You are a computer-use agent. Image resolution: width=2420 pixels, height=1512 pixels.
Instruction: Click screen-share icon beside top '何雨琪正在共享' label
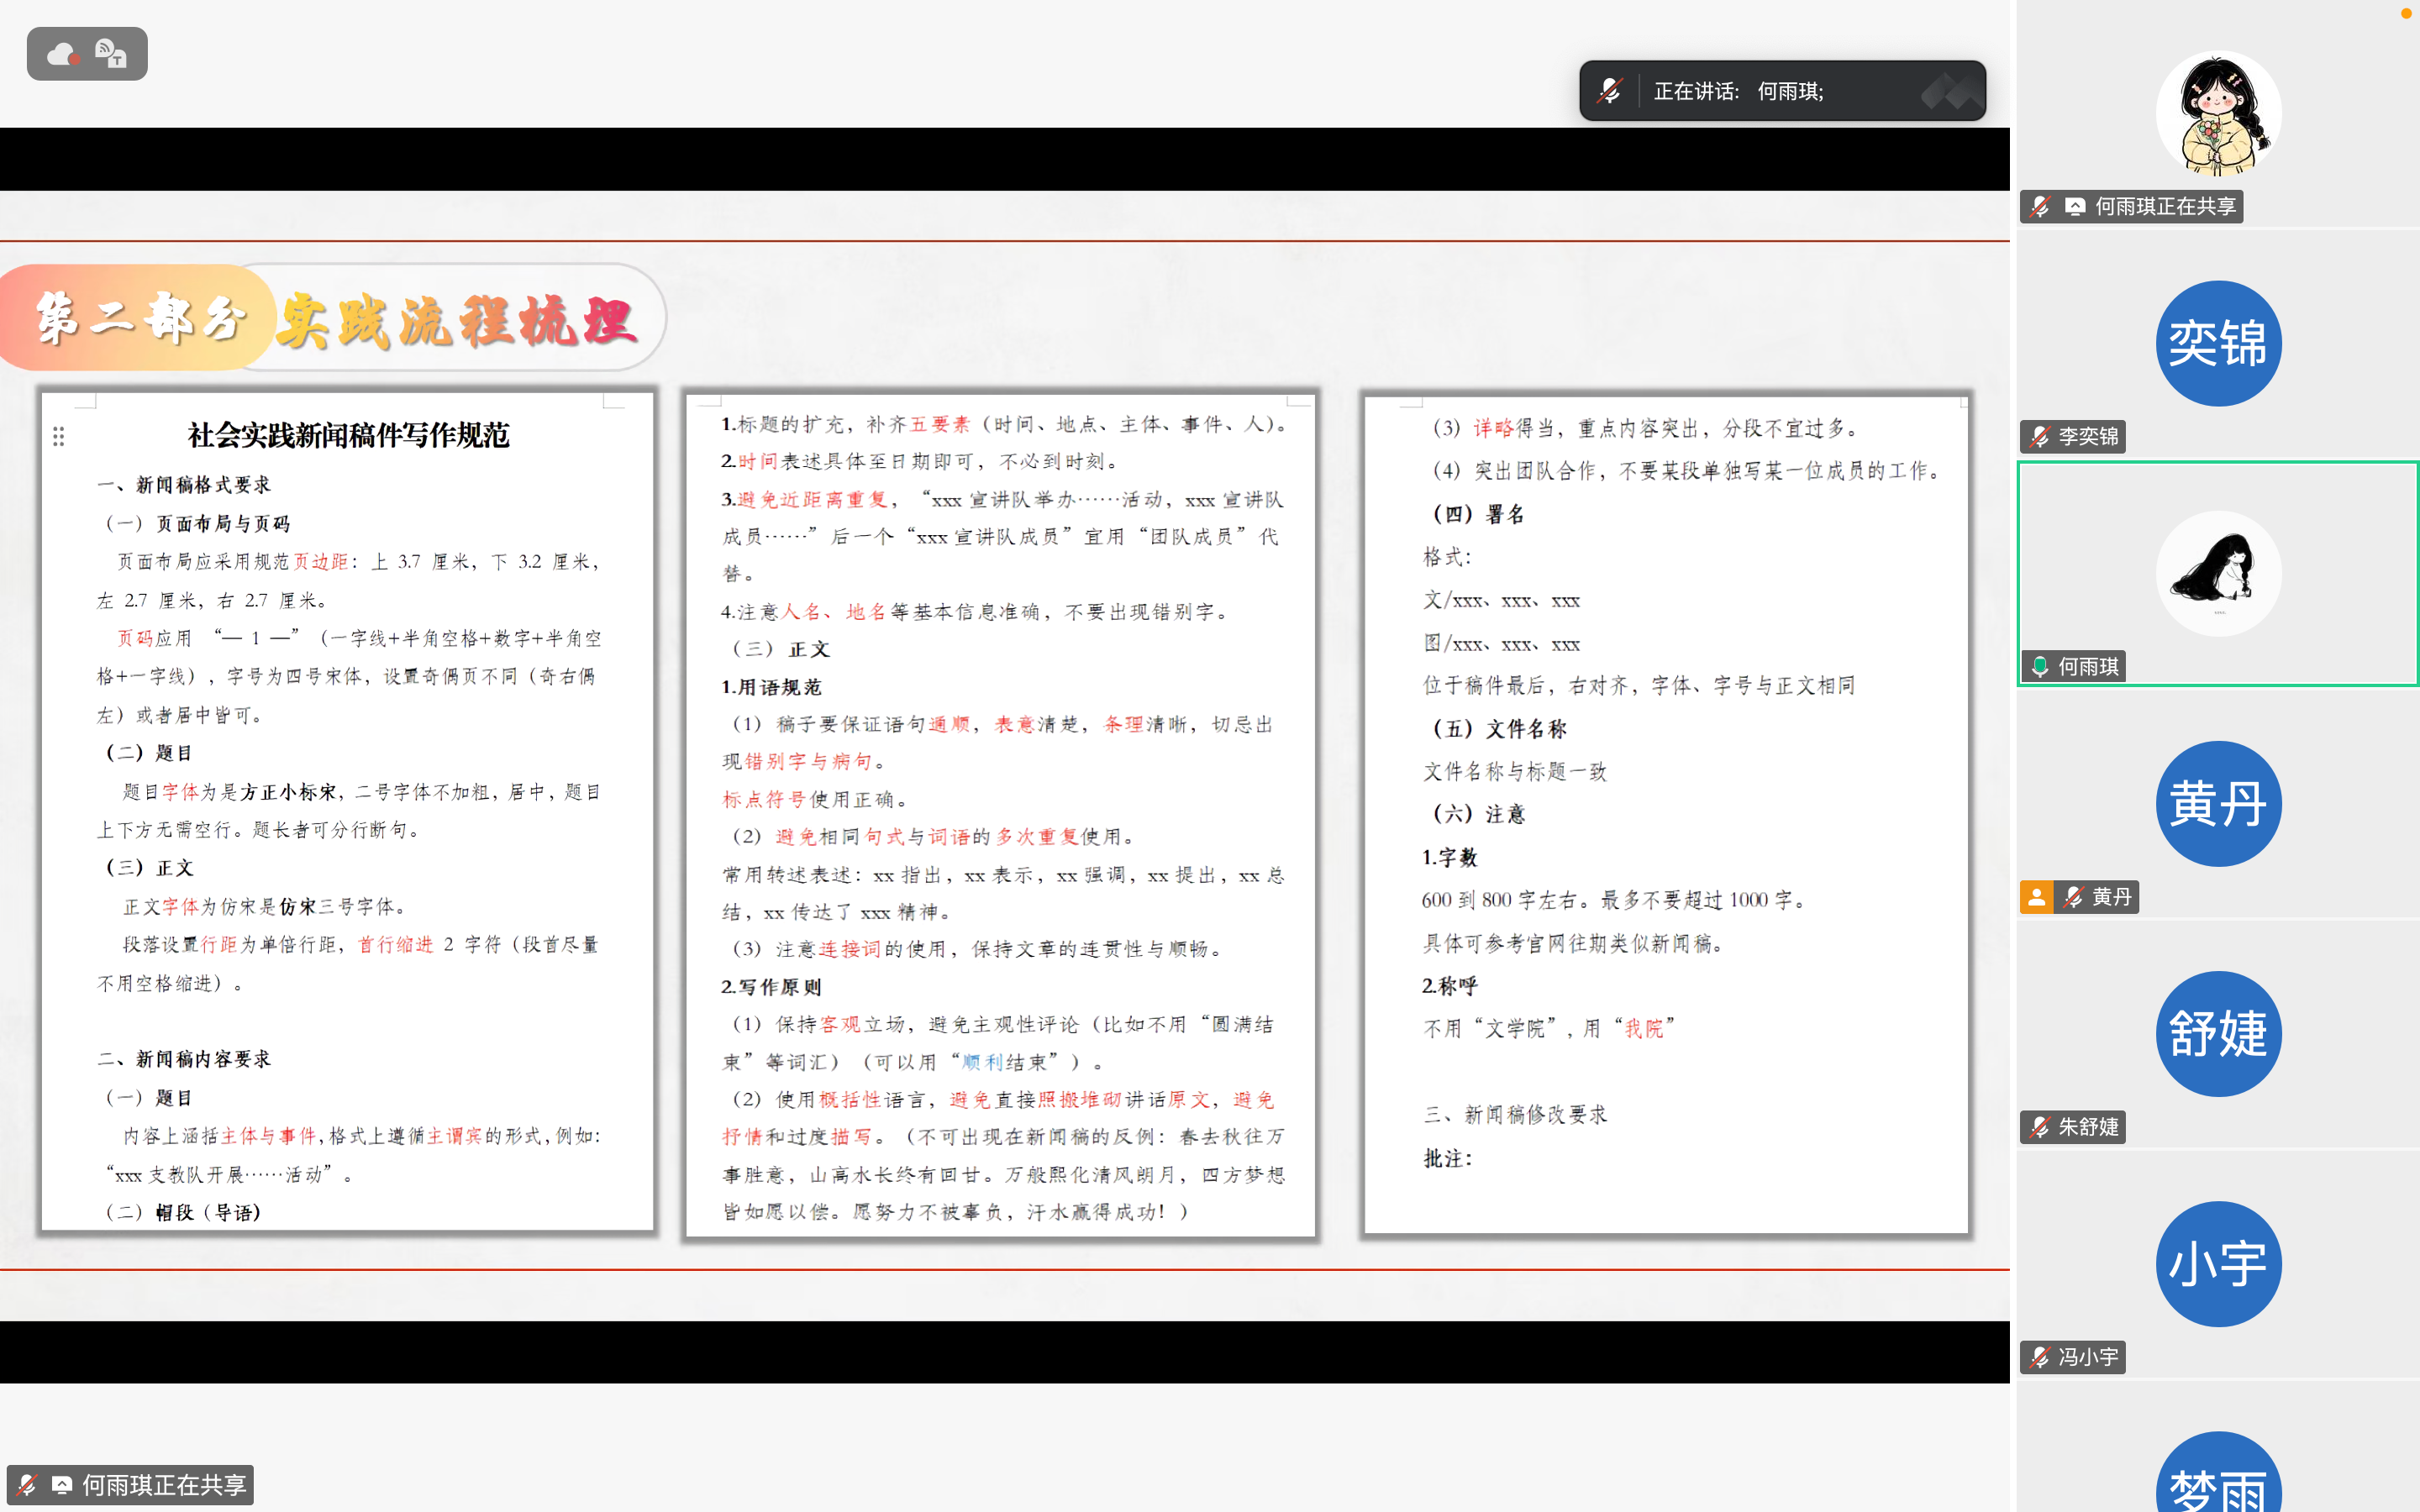pyautogui.click(x=2075, y=207)
